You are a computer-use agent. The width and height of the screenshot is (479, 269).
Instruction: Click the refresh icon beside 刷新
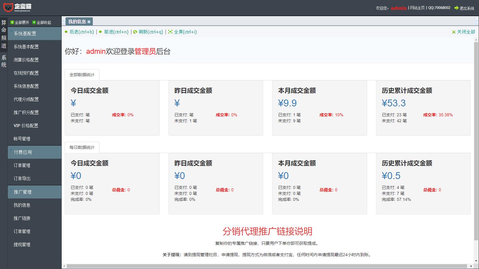point(135,32)
